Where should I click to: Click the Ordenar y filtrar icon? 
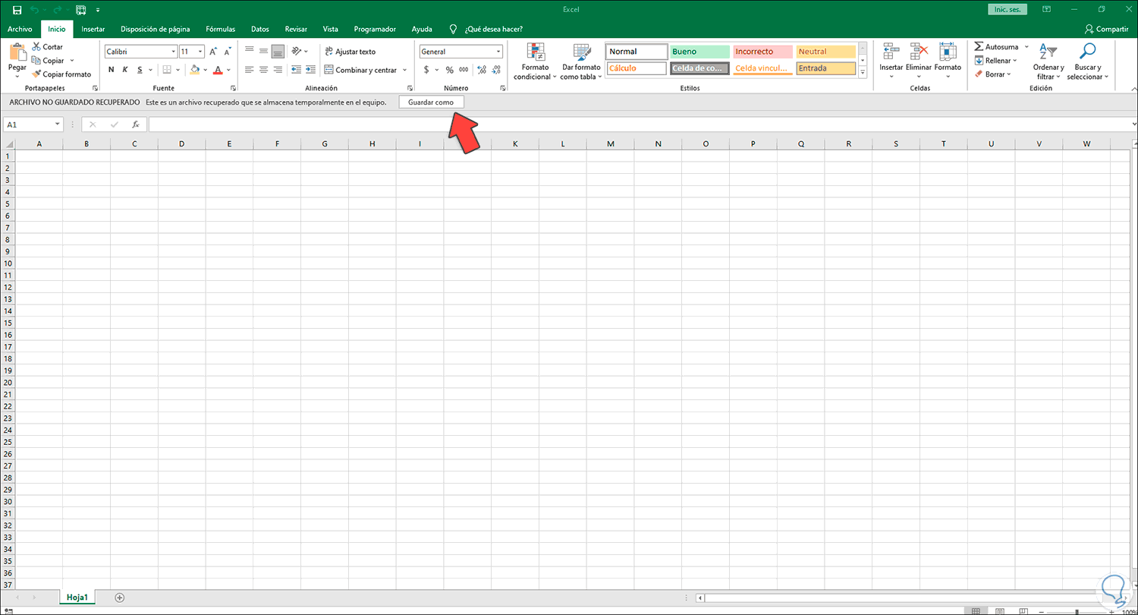pyautogui.click(x=1048, y=53)
